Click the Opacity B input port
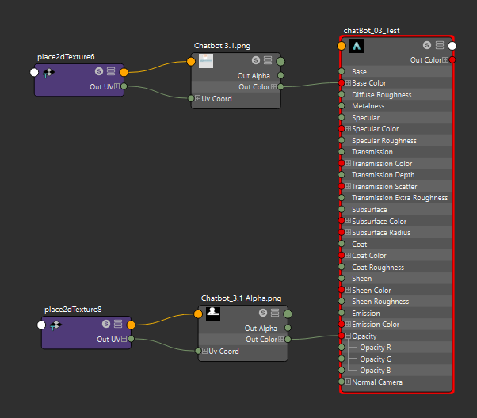Screen dimensions: 477x418 pyautogui.click(x=342, y=370)
